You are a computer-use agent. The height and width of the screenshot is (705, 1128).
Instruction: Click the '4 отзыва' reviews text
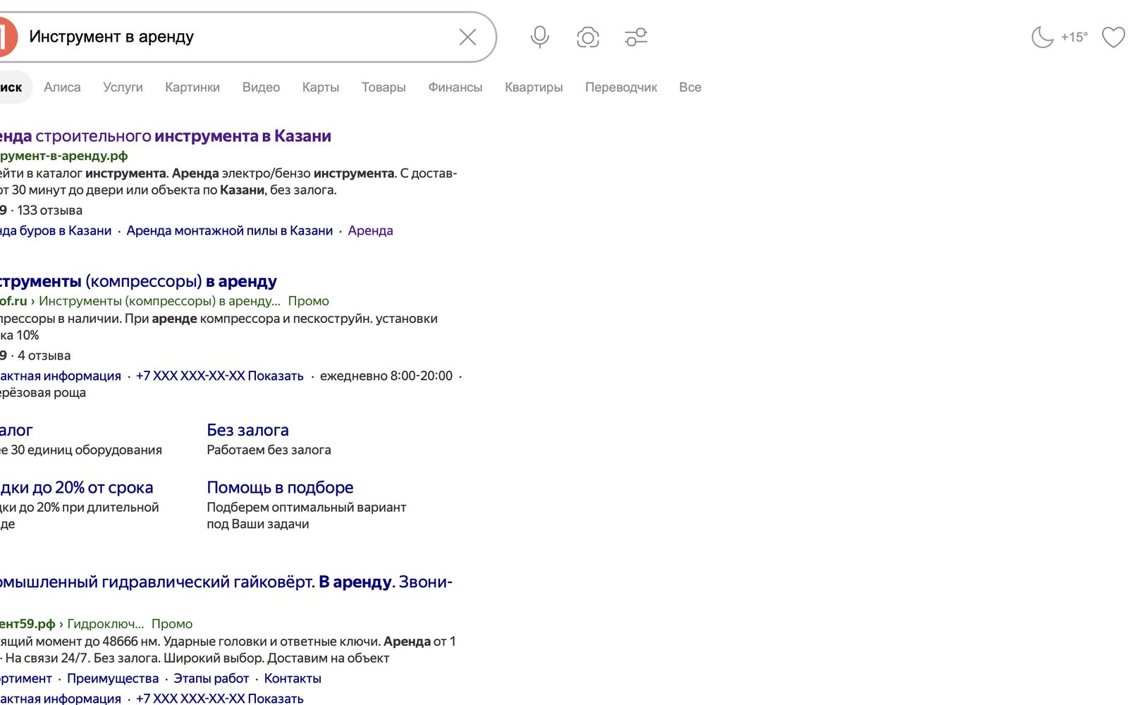pyautogui.click(x=44, y=355)
